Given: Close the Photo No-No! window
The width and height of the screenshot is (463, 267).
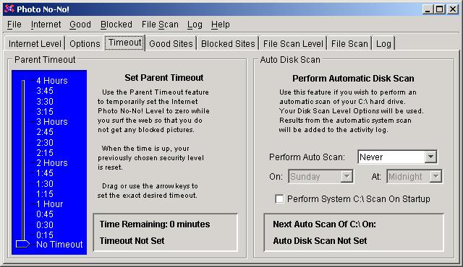Looking at the screenshot, I should [453, 9].
